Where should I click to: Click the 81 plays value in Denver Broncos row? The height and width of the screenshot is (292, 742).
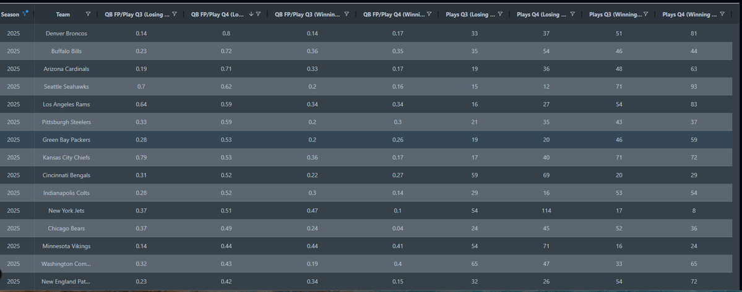(694, 33)
